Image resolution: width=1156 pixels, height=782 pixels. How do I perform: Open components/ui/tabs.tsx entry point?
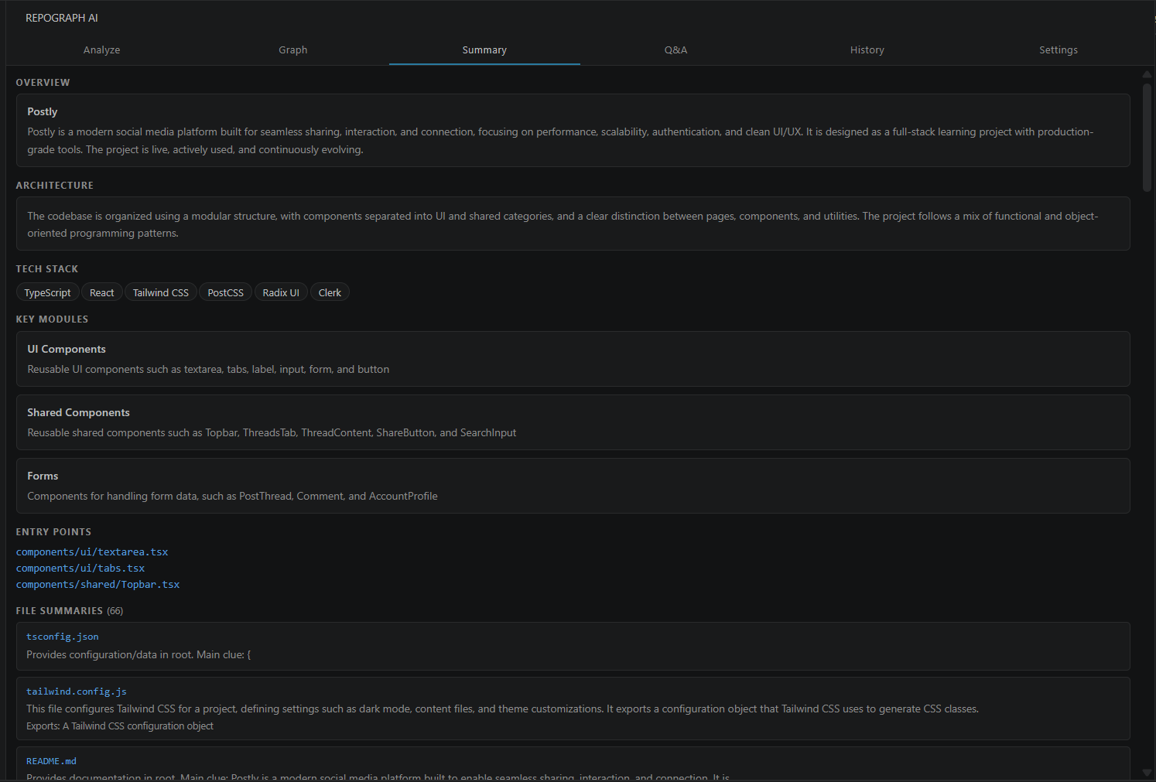[x=80, y=568]
